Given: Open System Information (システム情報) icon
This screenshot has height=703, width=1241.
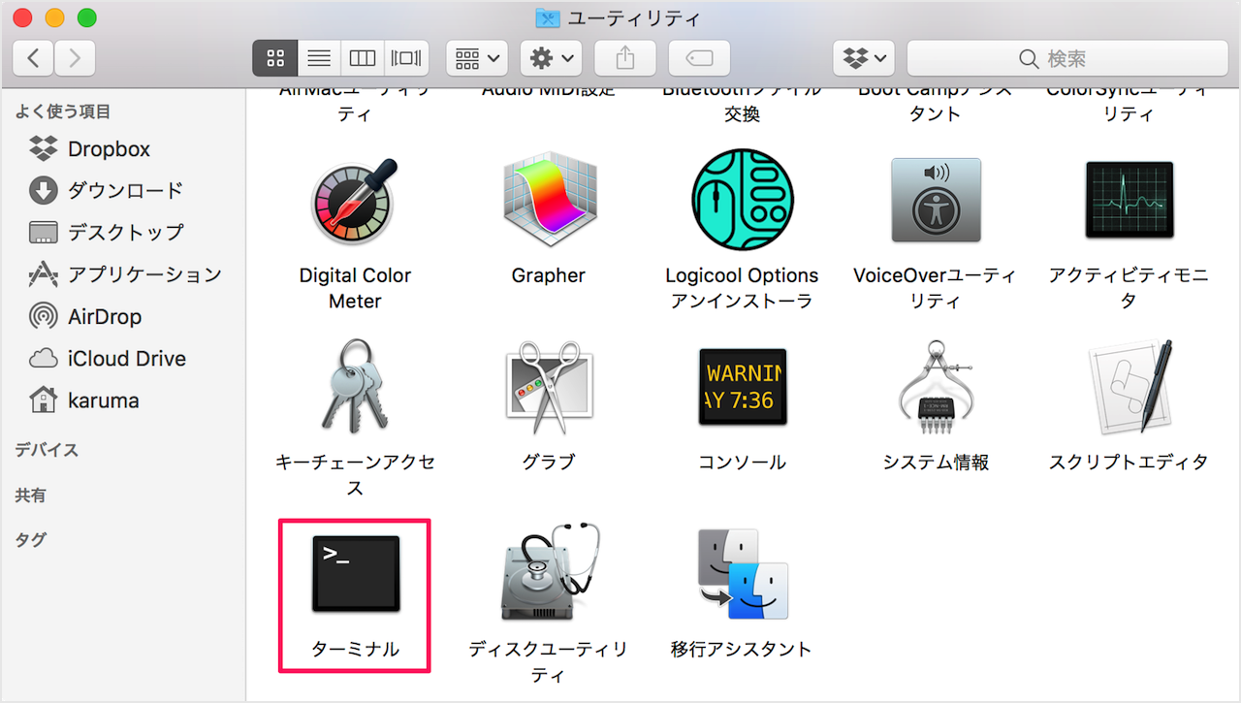Looking at the screenshot, I should (x=936, y=388).
